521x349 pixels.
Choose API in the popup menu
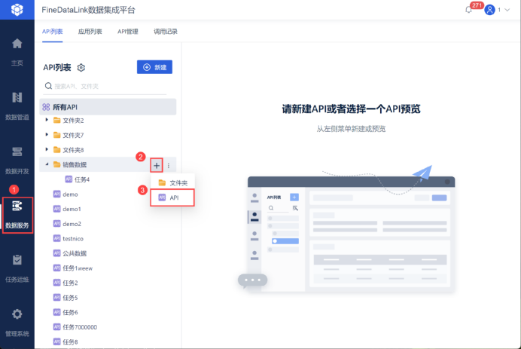172,197
